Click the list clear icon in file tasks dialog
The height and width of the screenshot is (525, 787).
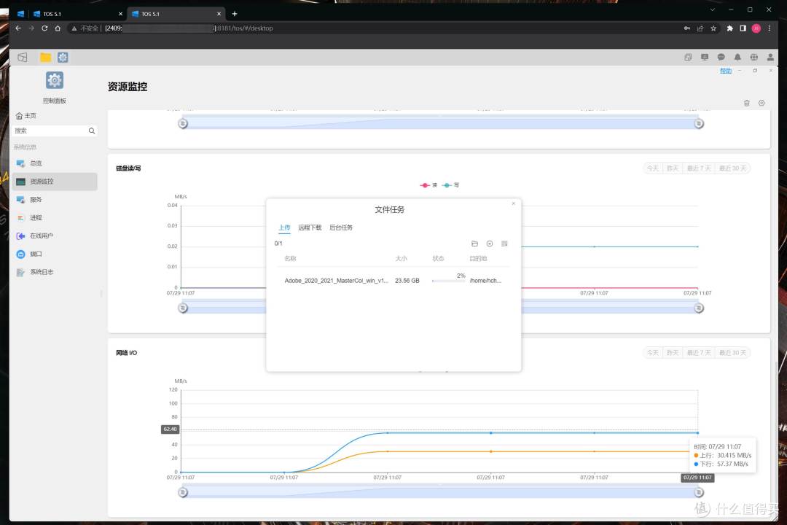504,244
